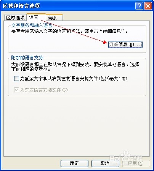Click the 详细信息(D)... button
This screenshot has height=171, width=154.
(125, 44)
